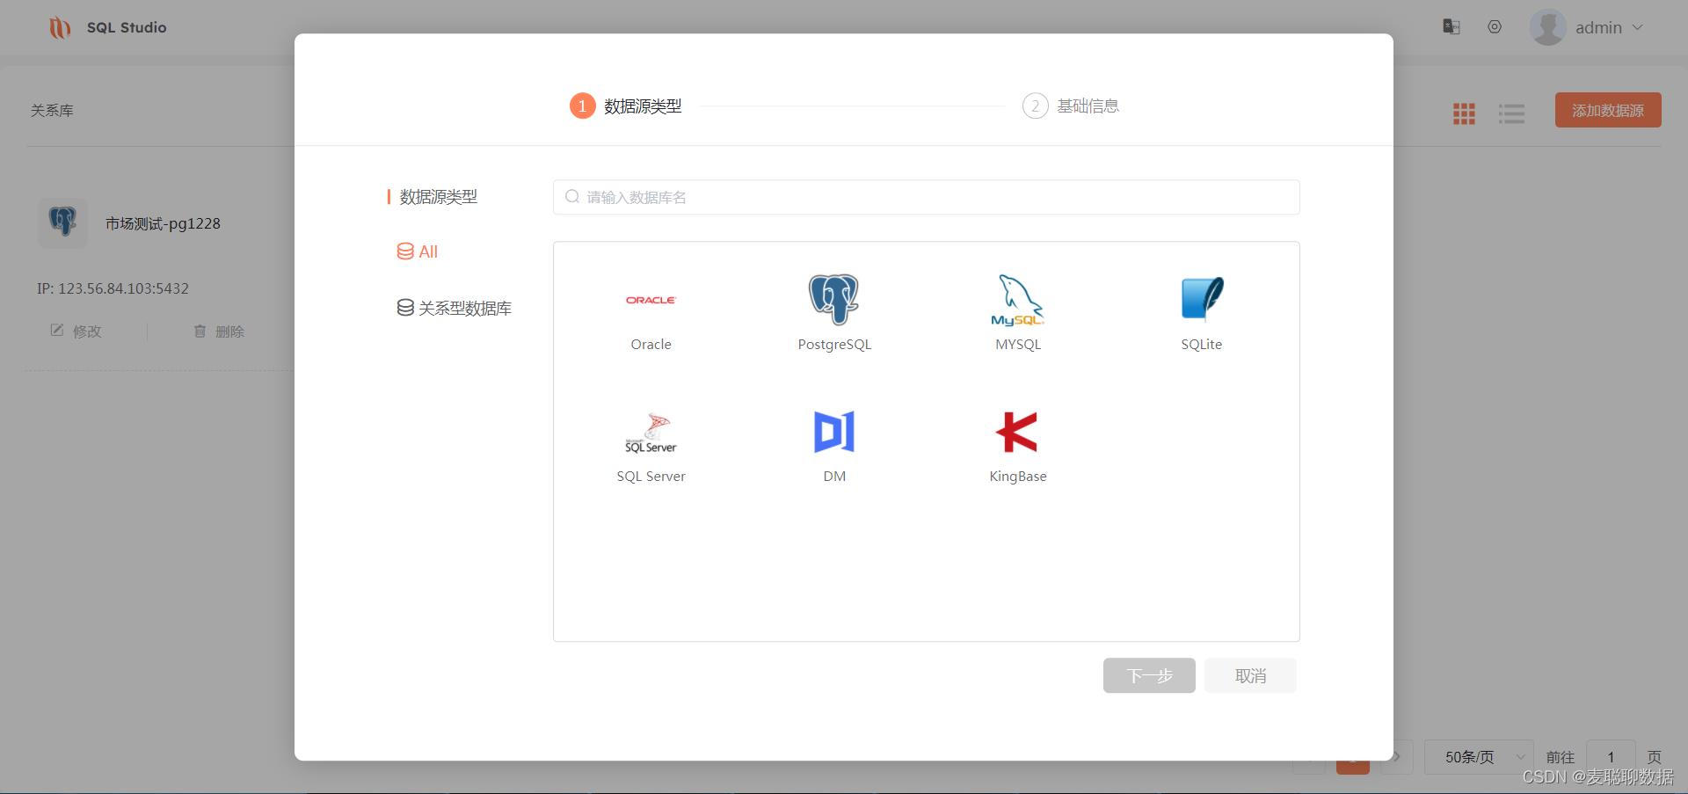The height and width of the screenshot is (794, 1688).
Task: Click the 下一步 next button
Action: (x=1149, y=675)
